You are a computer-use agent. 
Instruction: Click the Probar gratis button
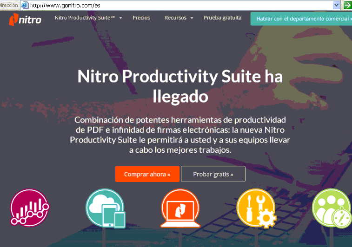click(x=213, y=174)
